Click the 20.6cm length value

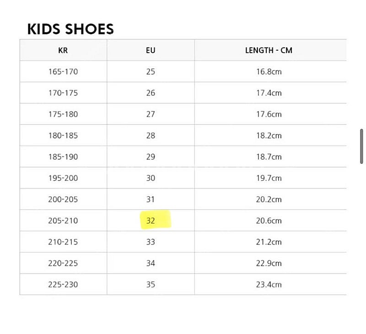(269, 221)
